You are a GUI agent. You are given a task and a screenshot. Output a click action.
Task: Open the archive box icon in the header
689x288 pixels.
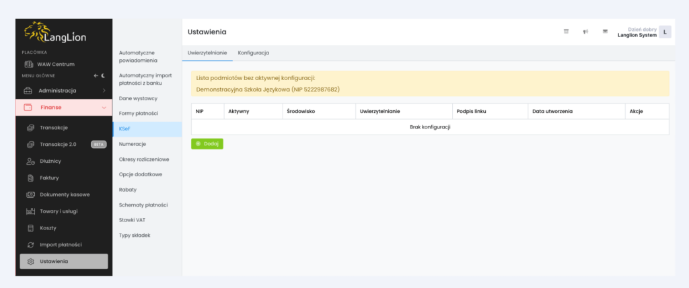coord(566,32)
